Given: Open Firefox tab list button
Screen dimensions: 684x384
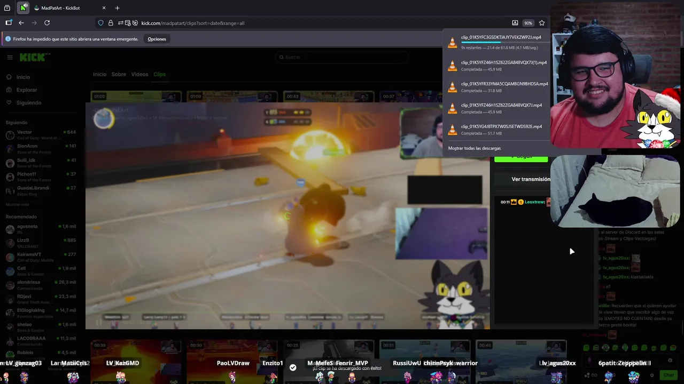Looking at the screenshot, I should pyautogui.click(x=7, y=8).
